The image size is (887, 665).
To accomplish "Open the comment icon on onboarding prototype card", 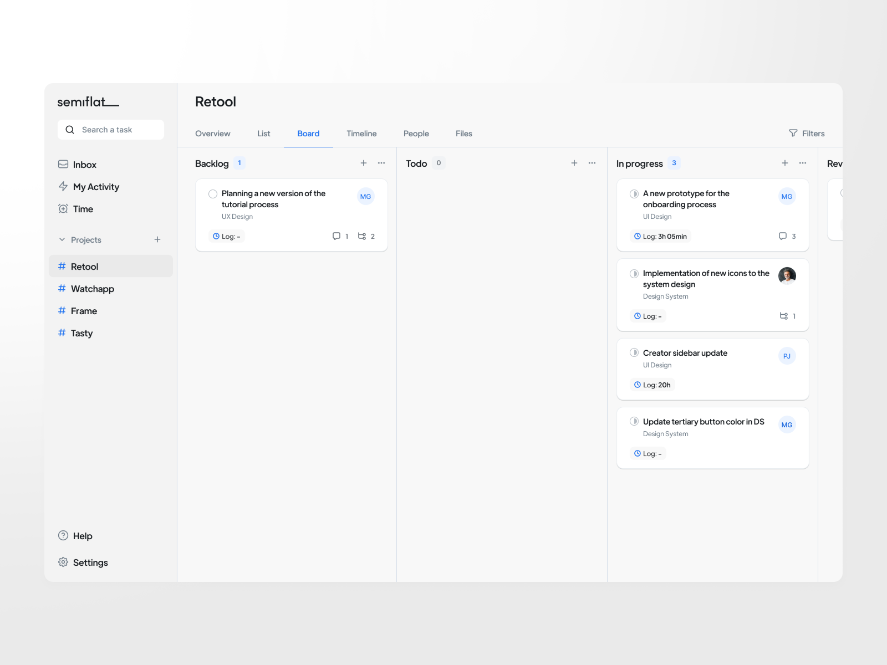I will 783,236.
